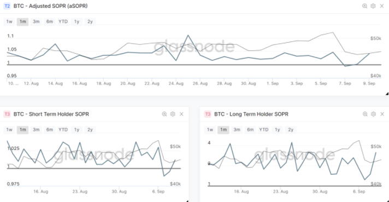Click T3 badge beside Long Term Holder title
Screen dimensions: 389x202
(208, 114)
